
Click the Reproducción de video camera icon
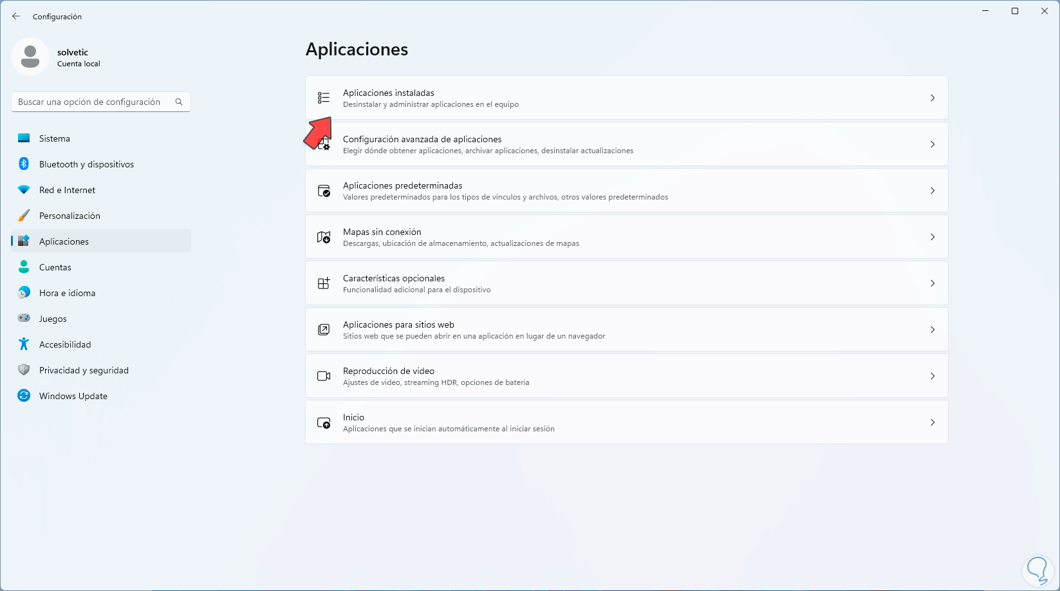(x=324, y=376)
